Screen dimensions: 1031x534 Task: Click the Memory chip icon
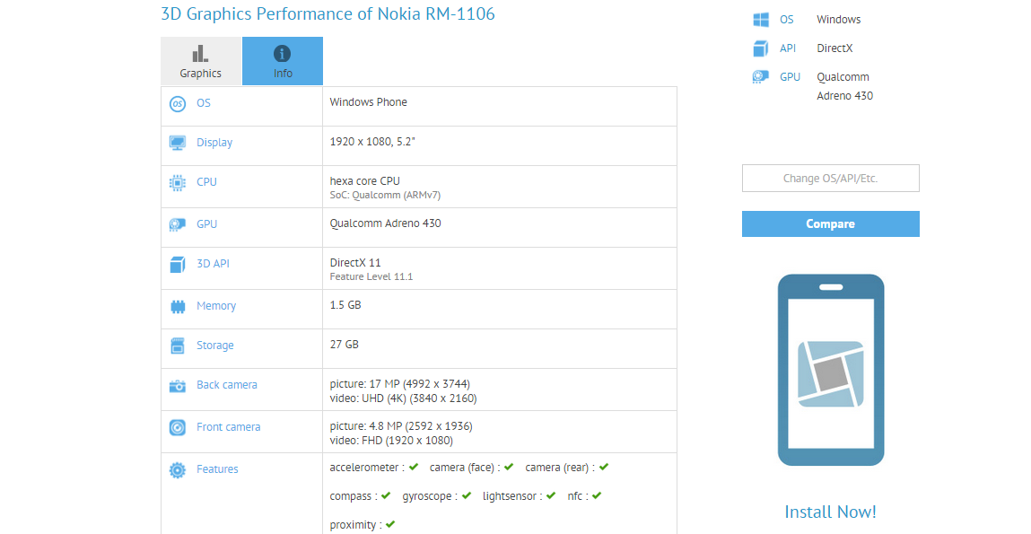tap(178, 306)
